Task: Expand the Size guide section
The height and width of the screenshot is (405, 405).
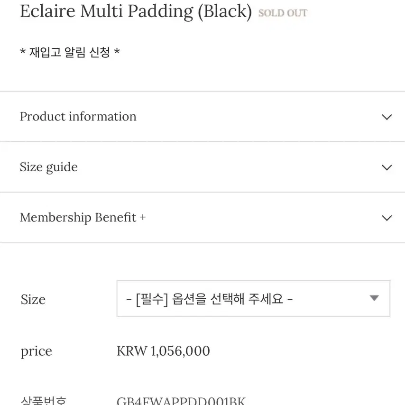Action: click(202, 167)
